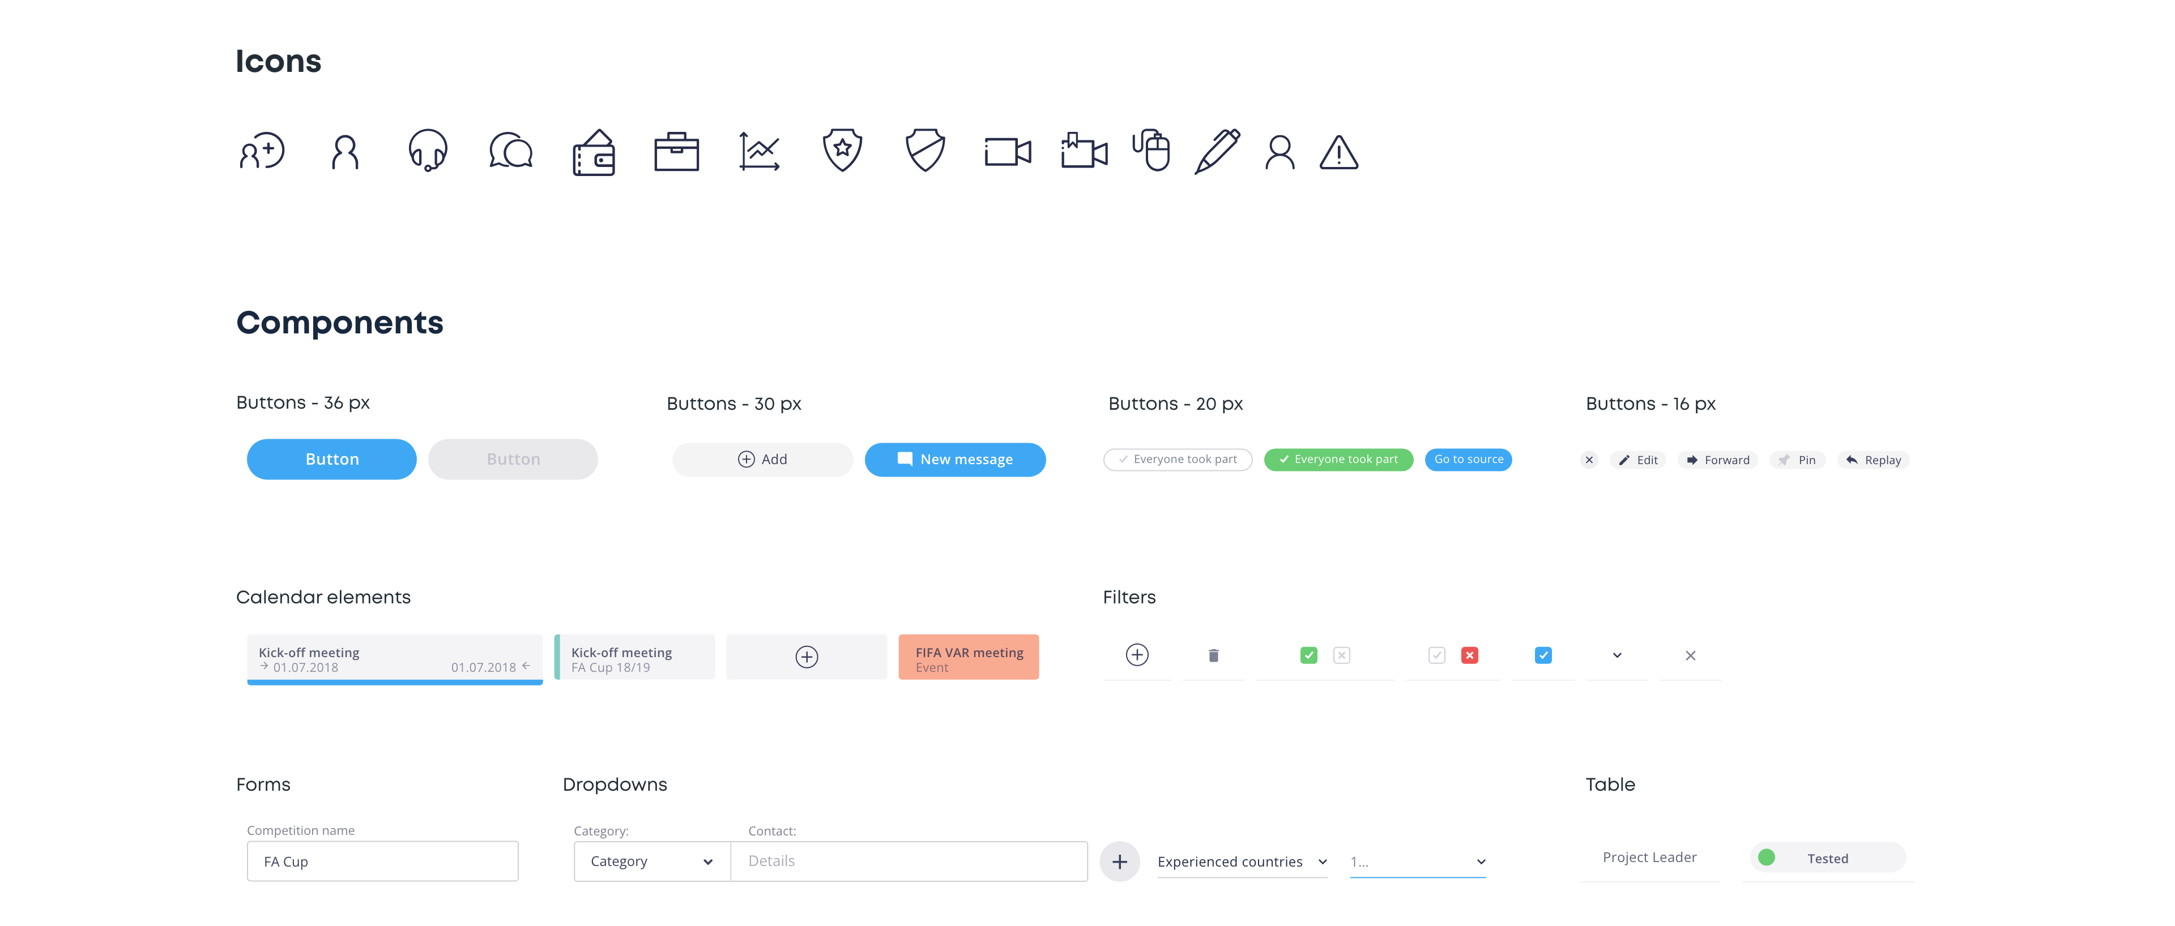Toggle the green checked filter checkbox
The height and width of the screenshot is (926, 2175).
(1309, 655)
